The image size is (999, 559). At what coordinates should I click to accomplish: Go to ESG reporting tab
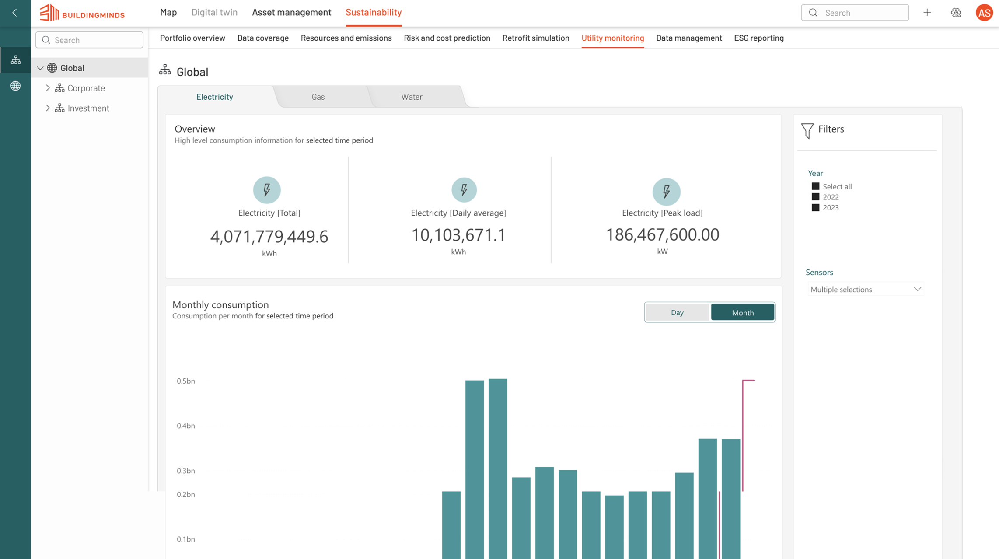[759, 38]
